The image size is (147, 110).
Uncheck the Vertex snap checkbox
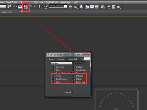55,76
